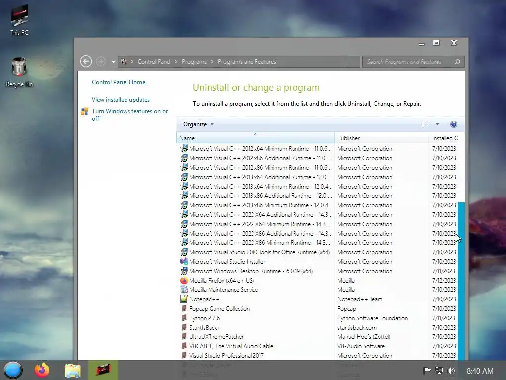Select Microsoft Visual C++ 2022 X64 Additional Runtime
506x380 pixels.
pyautogui.click(x=260, y=215)
